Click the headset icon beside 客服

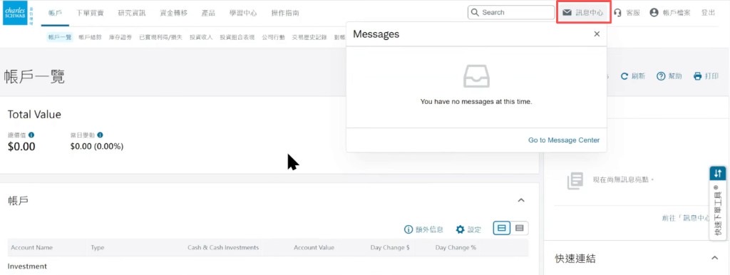(618, 13)
